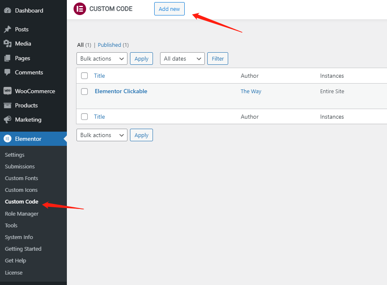The height and width of the screenshot is (285, 387).
Task: Open Custom Code submenu item
Action: 22,201
